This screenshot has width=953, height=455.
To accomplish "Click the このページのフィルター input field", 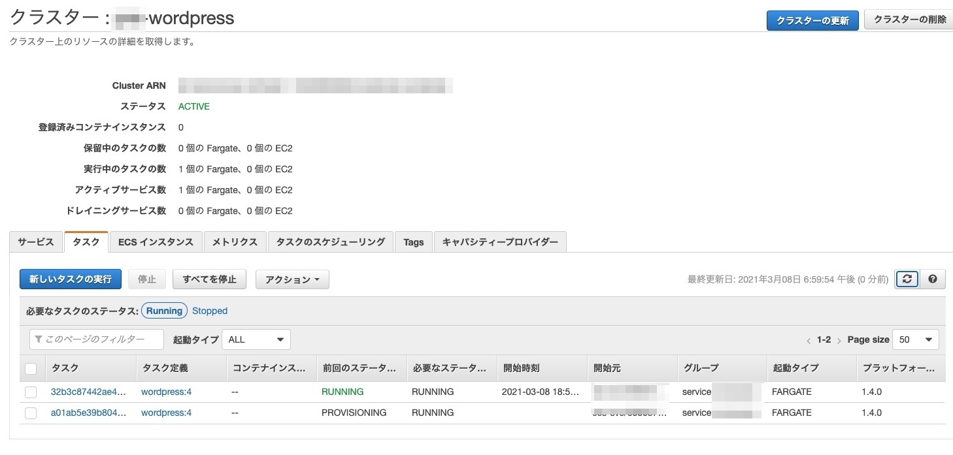I will (97, 339).
